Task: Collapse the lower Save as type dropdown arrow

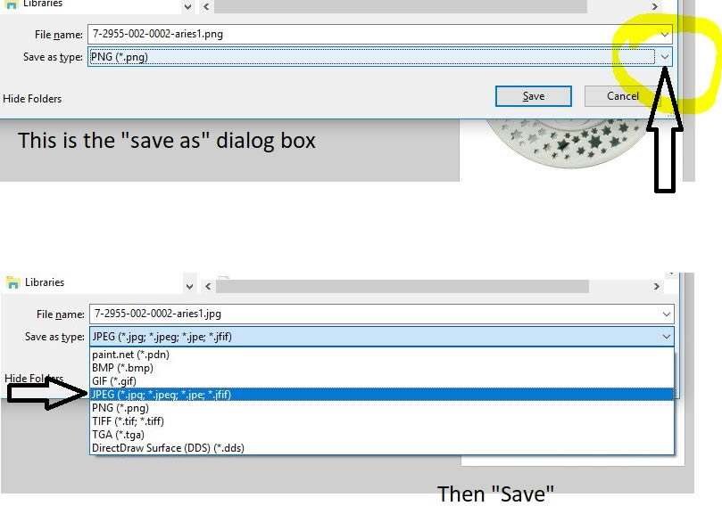Action: pos(667,337)
